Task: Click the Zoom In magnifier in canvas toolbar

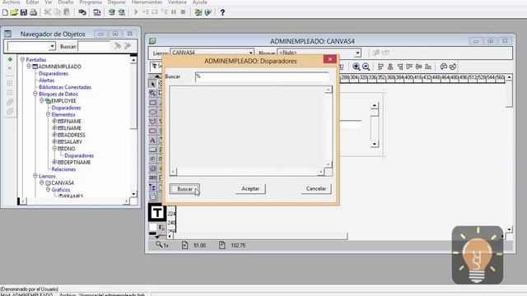Action: [357, 67]
